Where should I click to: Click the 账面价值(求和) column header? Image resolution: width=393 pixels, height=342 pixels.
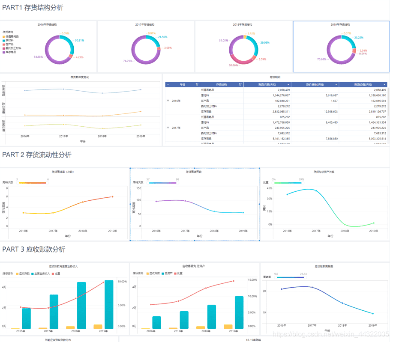pyautogui.click(x=362, y=85)
